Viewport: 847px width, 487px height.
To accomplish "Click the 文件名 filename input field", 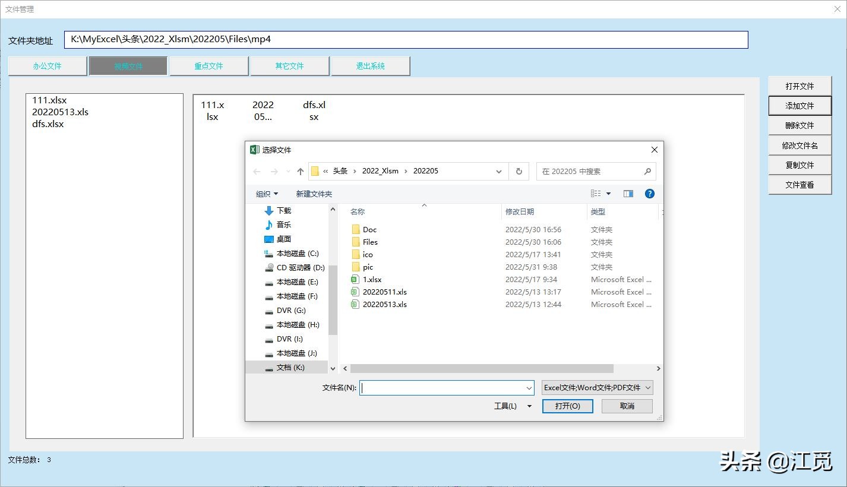I will pyautogui.click(x=443, y=388).
